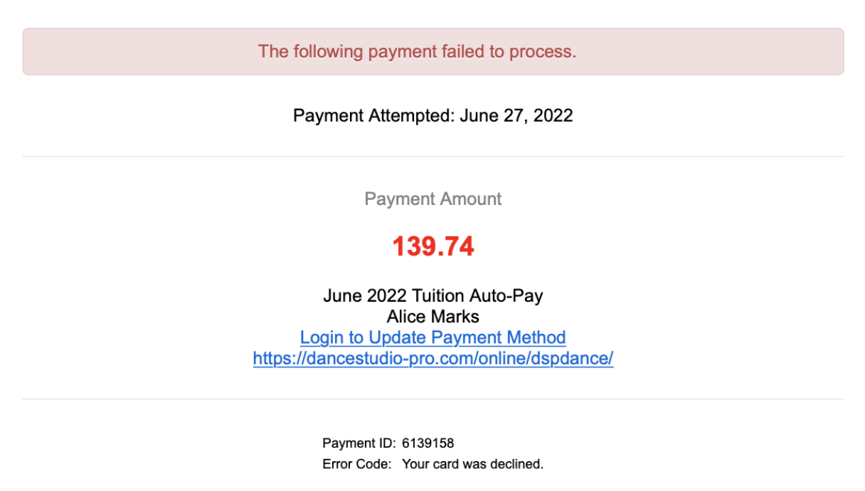Click the gray Payment Amount heading
The image size is (865, 491).
point(432,199)
